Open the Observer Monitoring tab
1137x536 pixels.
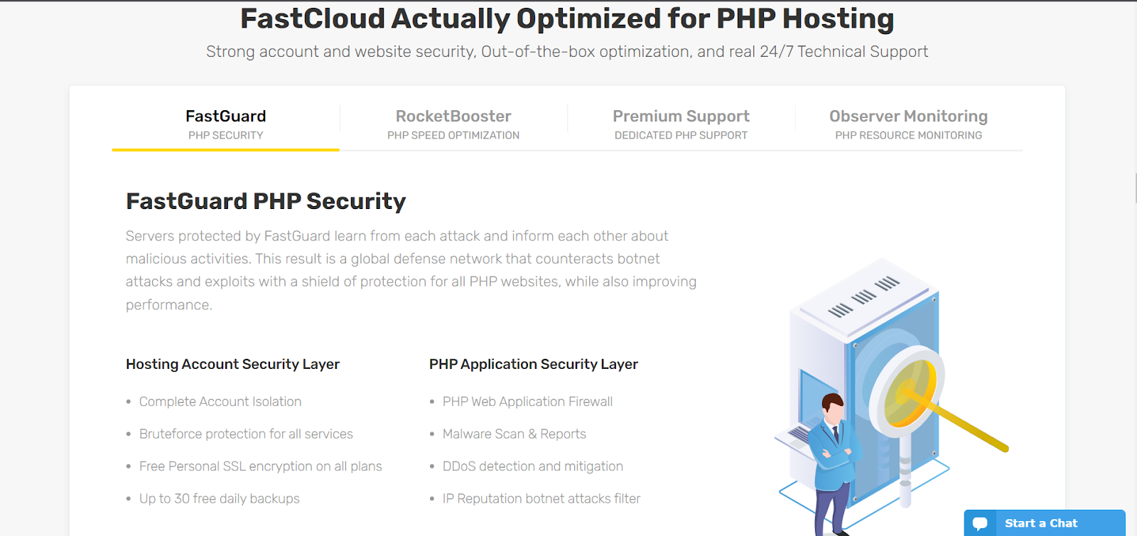coord(908,124)
